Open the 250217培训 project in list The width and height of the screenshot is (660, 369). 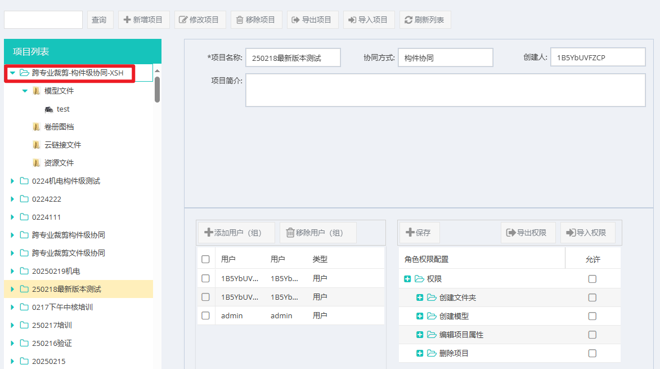coord(52,325)
